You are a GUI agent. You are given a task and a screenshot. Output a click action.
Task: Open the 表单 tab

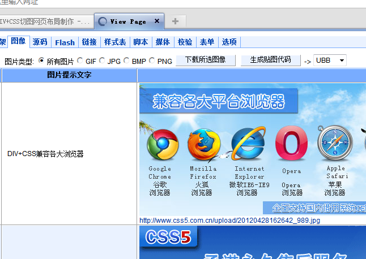tap(207, 42)
